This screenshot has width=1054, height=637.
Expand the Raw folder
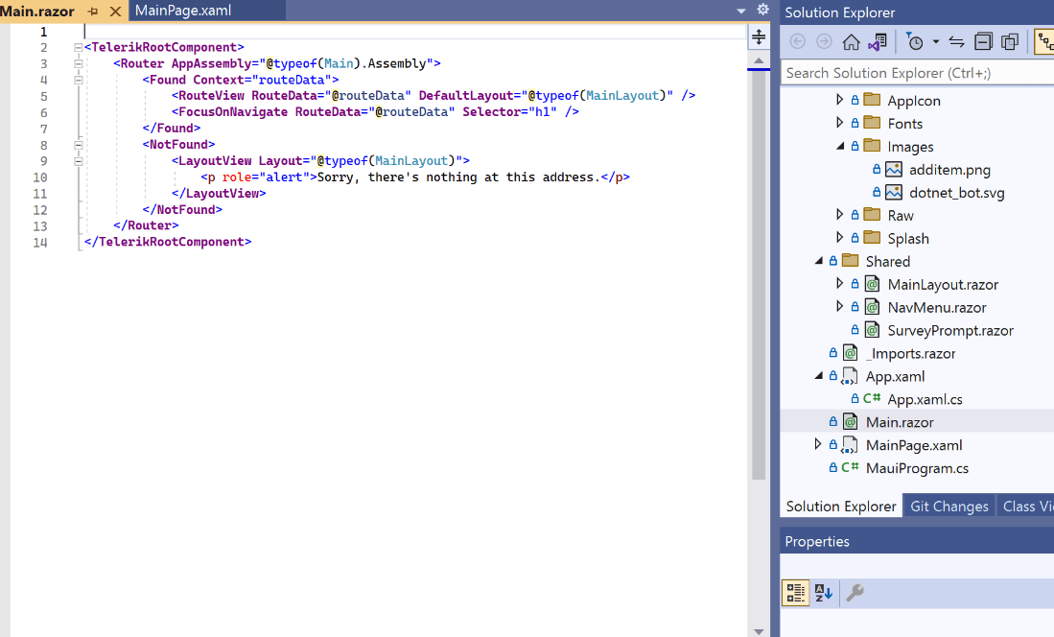(839, 215)
